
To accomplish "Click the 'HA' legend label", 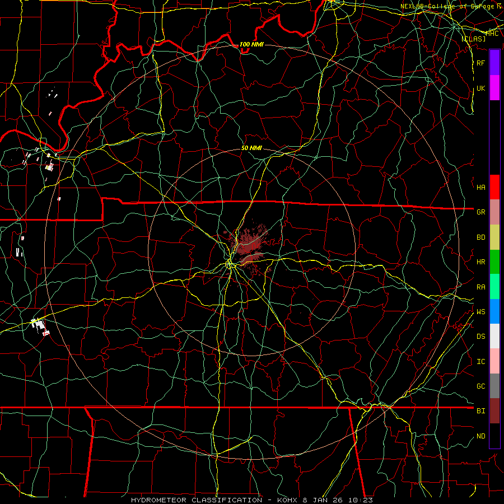I will tap(480, 187).
